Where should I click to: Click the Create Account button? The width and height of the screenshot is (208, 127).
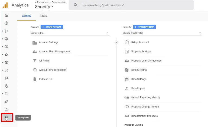[x=52, y=27]
